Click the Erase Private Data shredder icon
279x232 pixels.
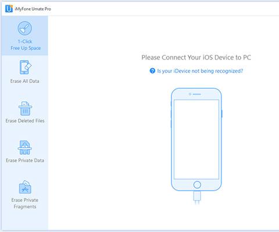coord(25,147)
